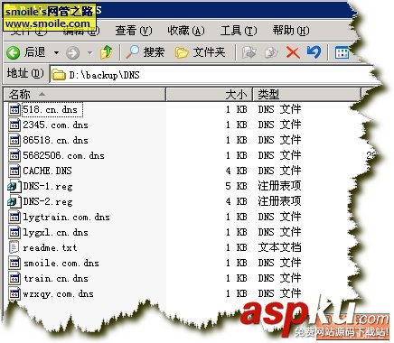Open the 工具(T) menu
Viewport: 394px width, 343px height.
point(239,31)
